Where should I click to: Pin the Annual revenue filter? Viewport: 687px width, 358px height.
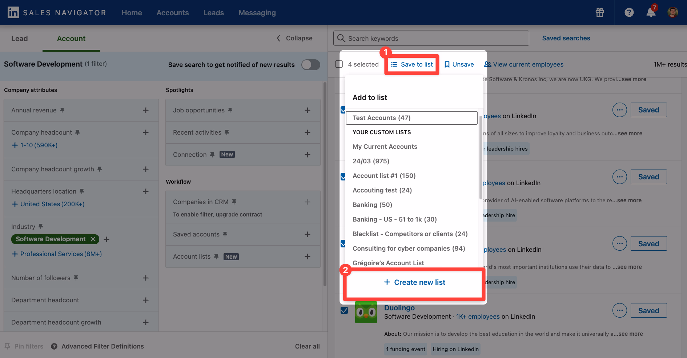click(x=62, y=110)
